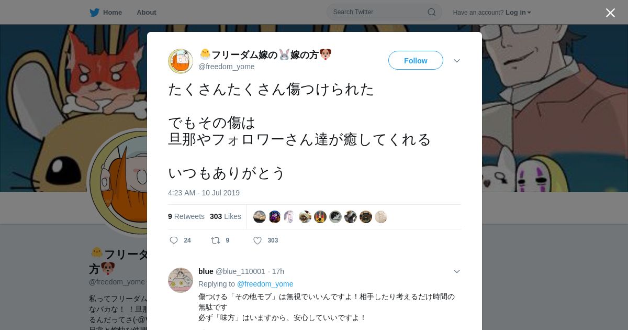Click the search magnifier icon

(x=432, y=12)
